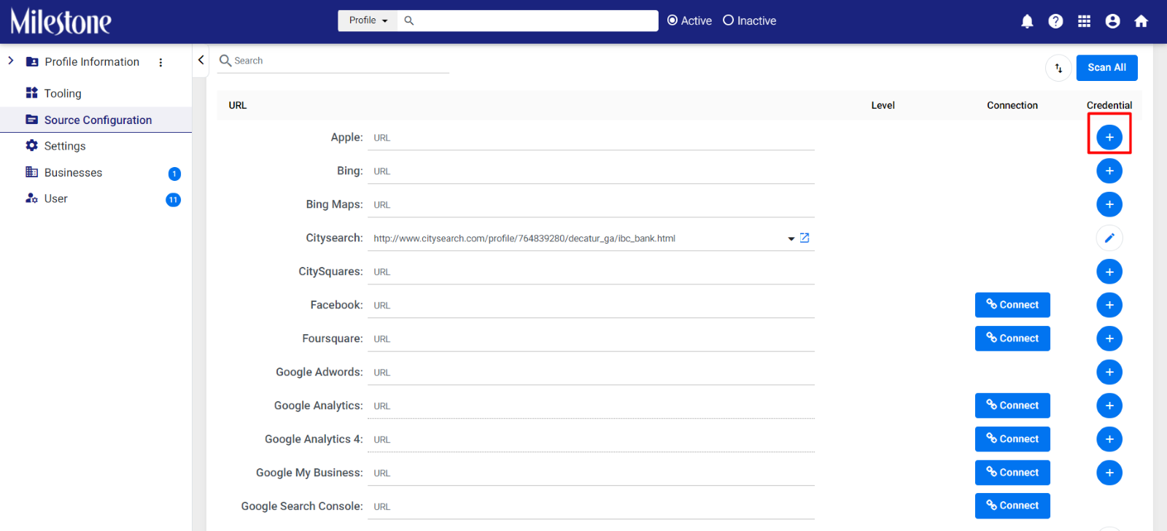The image size is (1167, 531).
Task: Add credential for Apple
Action: click(1109, 137)
